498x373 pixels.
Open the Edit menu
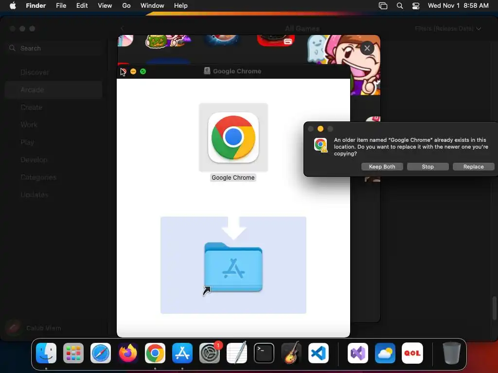tap(82, 5)
